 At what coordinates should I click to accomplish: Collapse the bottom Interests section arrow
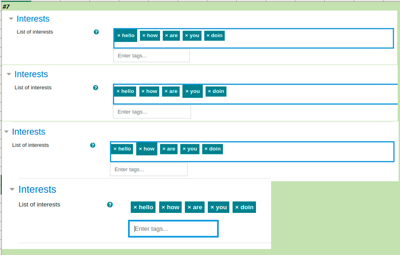[12, 189]
